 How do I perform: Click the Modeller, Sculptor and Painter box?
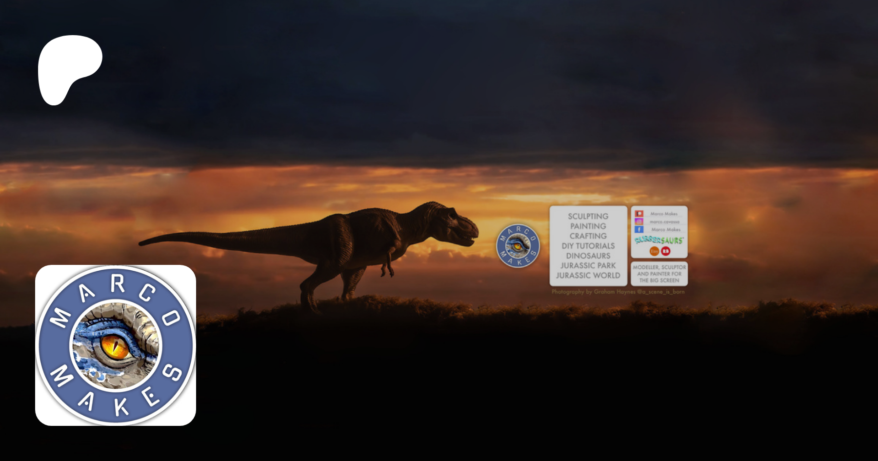pos(659,274)
